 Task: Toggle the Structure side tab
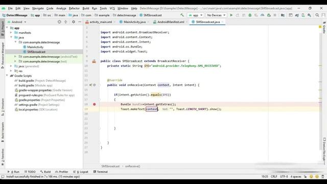point(3,107)
